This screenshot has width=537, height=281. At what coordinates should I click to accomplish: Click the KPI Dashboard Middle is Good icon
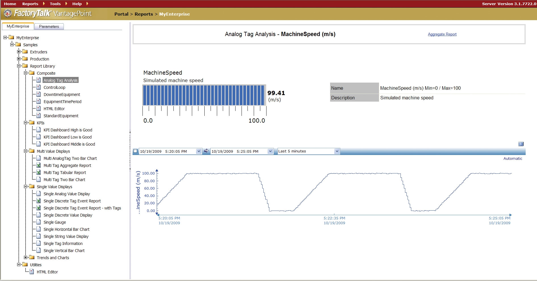(x=39, y=144)
